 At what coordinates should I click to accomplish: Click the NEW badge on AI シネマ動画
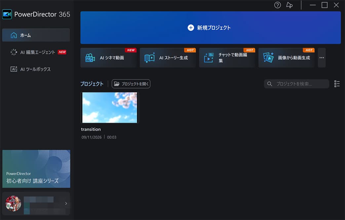click(x=131, y=50)
